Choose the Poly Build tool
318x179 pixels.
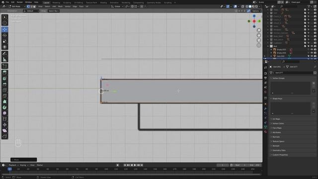click(x=4, y=101)
